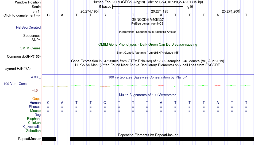Image resolution: width=254 pixels, height=145 pixels.
Task: Click the red conservation bar under 20,274,195
Action: point(161,86)
